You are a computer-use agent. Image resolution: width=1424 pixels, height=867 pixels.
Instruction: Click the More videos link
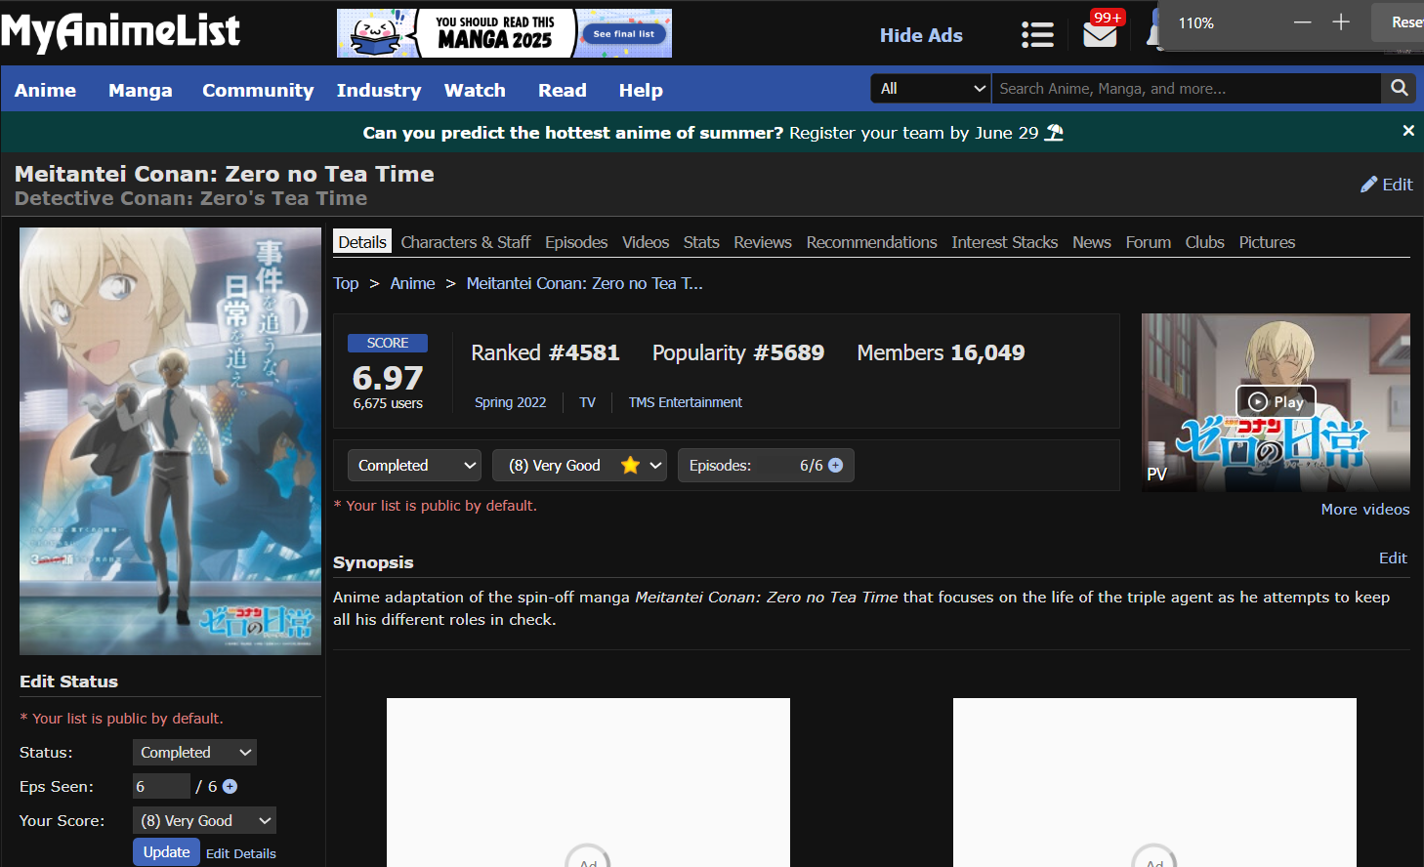tap(1365, 510)
